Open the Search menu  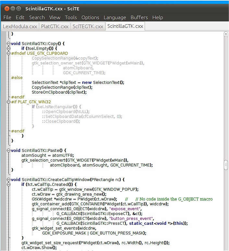(x=37, y=17)
